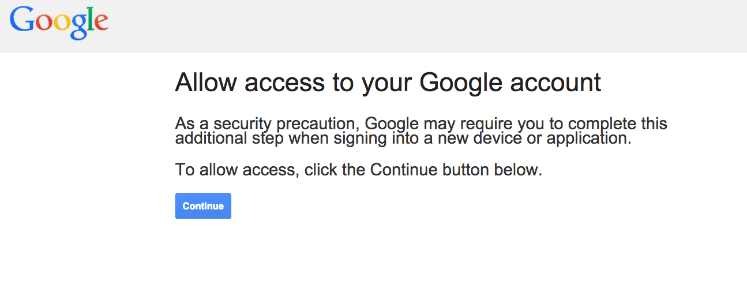
Task: Click the 'As a security precaution' paragraph
Action: (x=421, y=131)
